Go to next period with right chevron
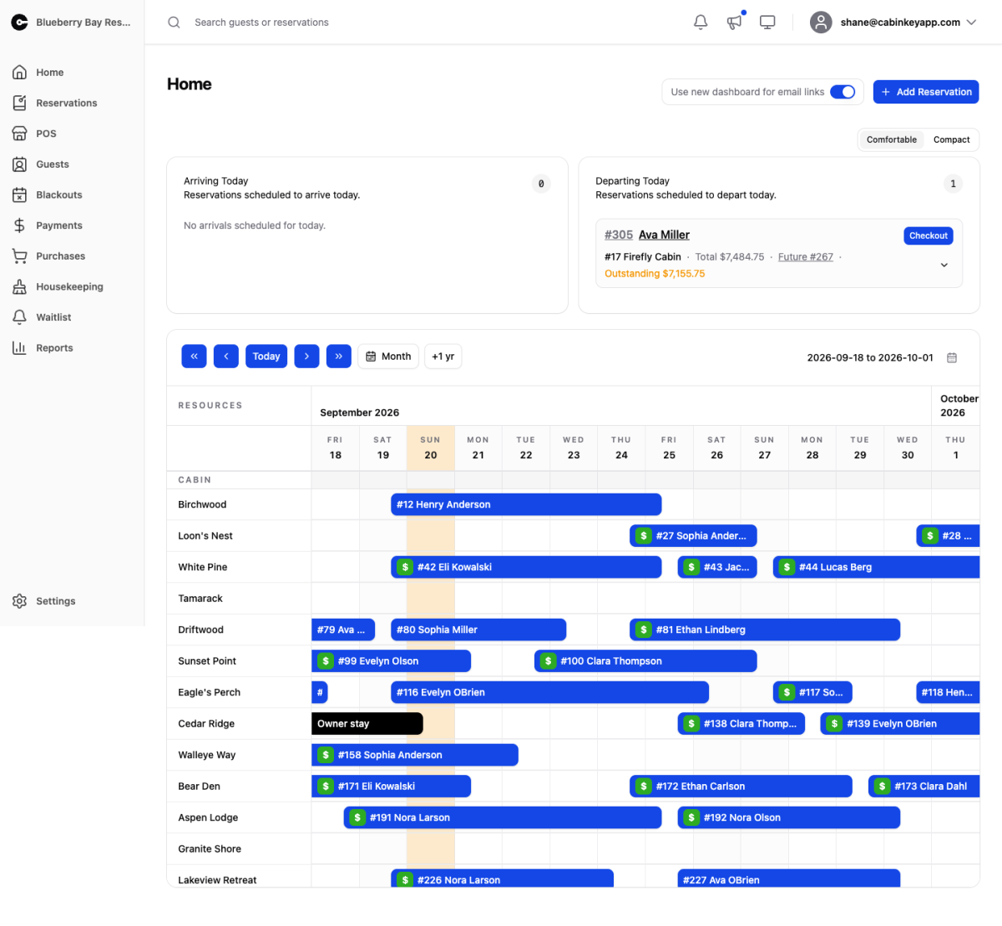The width and height of the screenshot is (1002, 926). [x=306, y=357]
